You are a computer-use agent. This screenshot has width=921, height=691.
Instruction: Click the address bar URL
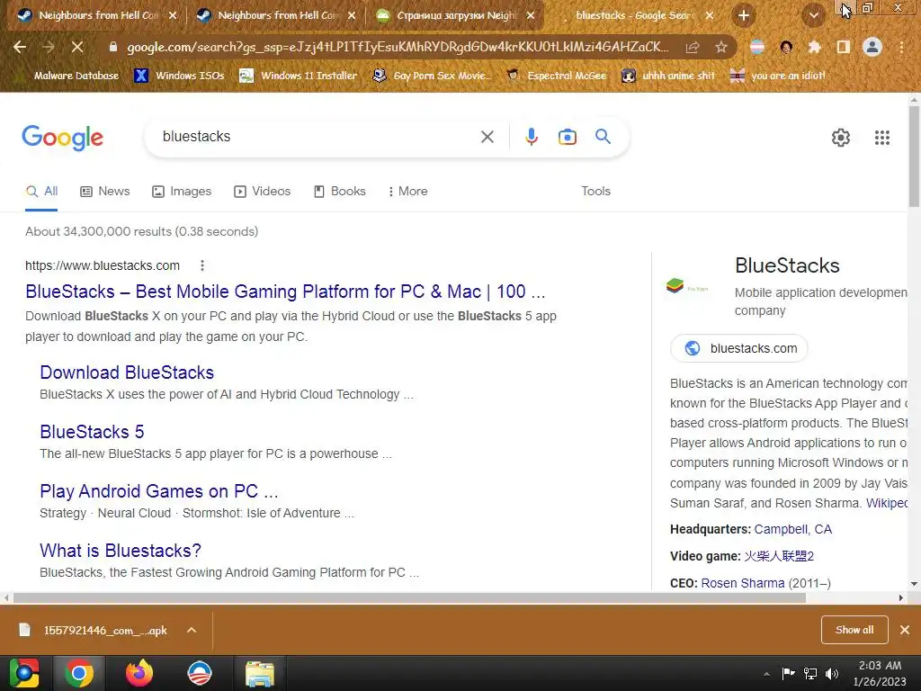pos(397,47)
